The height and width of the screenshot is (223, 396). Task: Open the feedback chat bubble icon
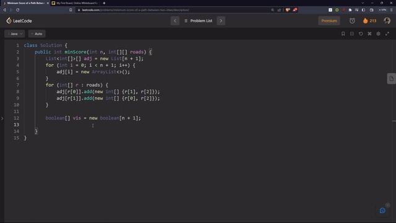[x=382, y=211]
